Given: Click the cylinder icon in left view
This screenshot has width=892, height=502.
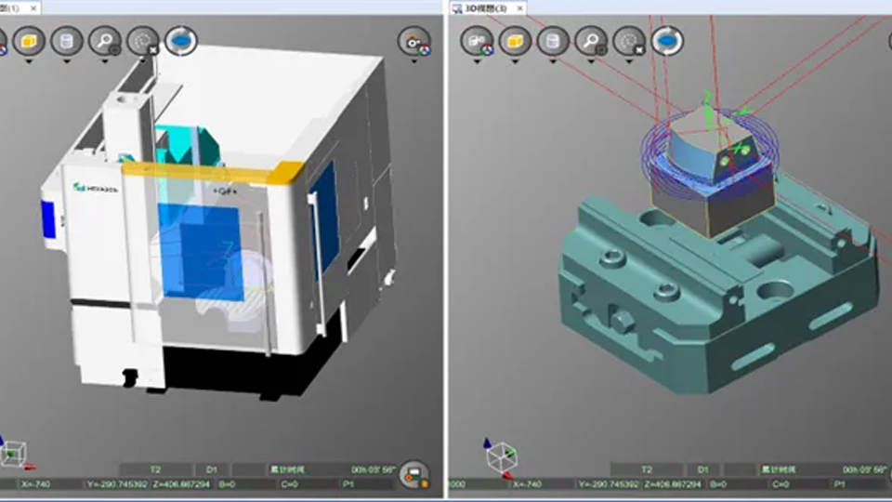Looking at the screenshot, I should (66, 41).
